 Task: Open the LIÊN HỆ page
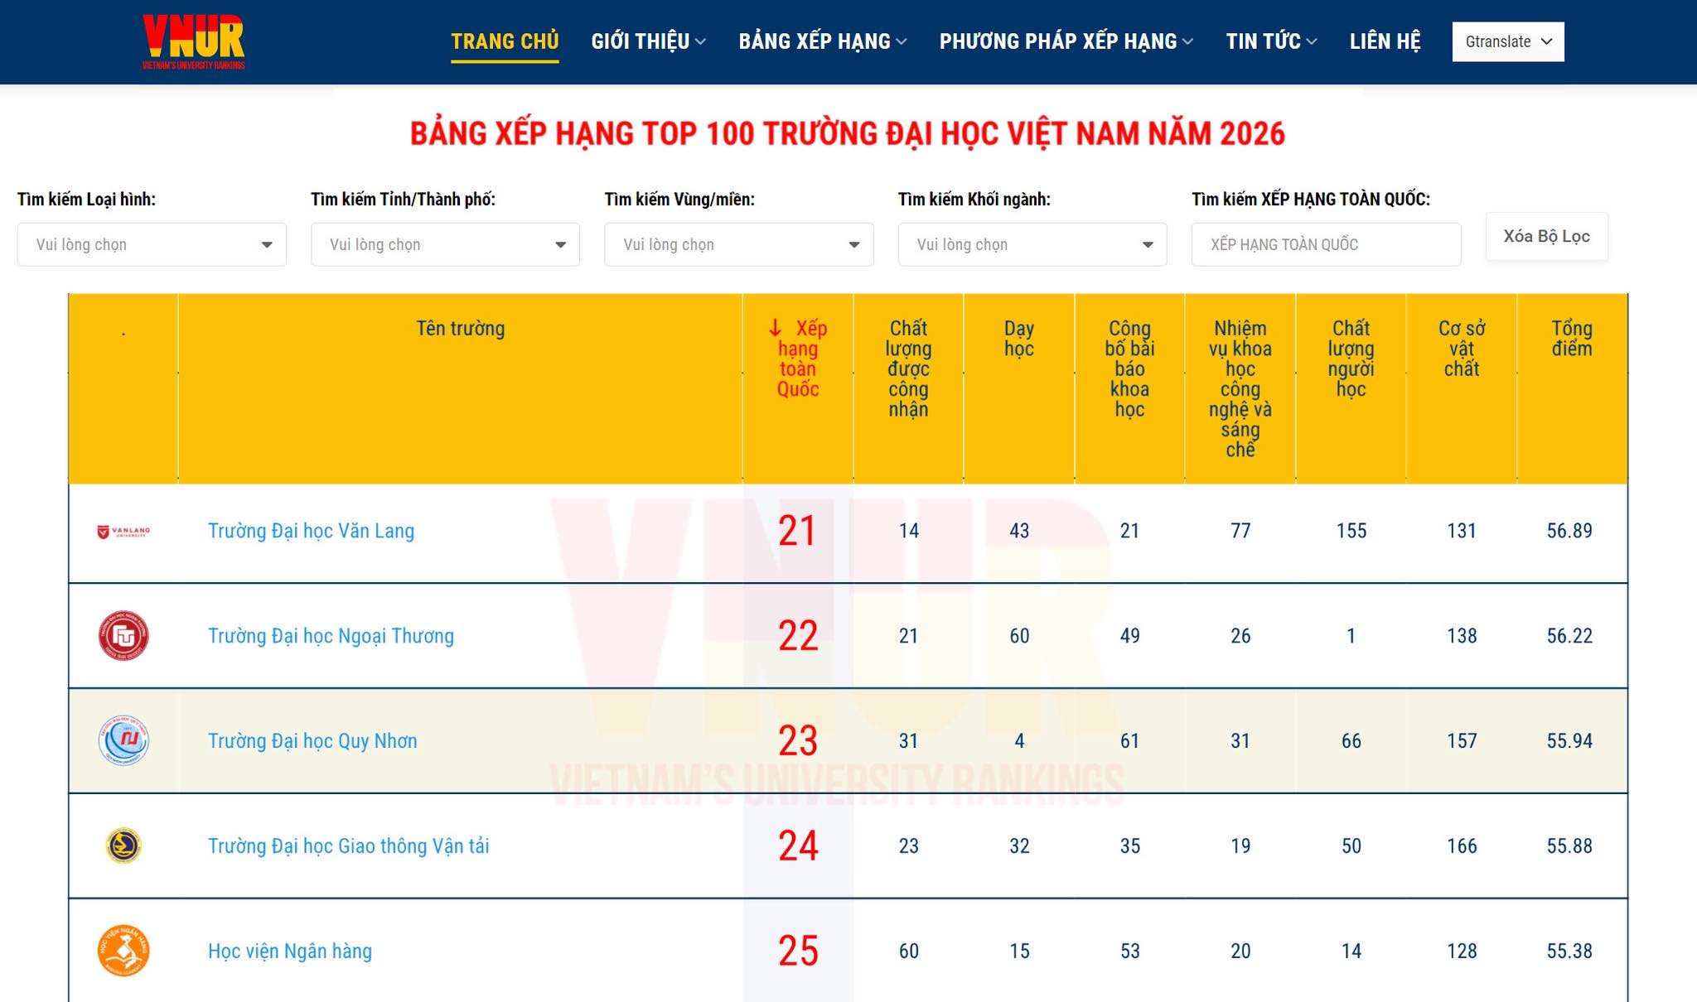coord(1385,41)
